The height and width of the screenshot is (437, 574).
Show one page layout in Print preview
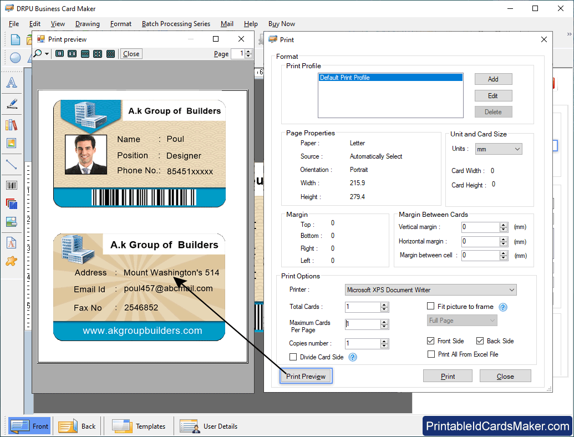click(60, 54)
